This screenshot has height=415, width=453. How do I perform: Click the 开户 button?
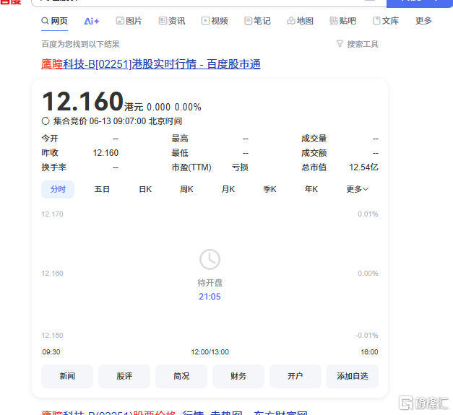coord(295,376)
